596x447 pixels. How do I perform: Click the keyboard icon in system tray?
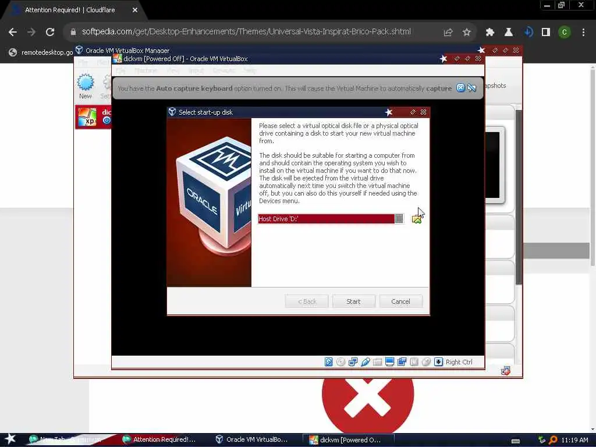[x=516, y=441]
